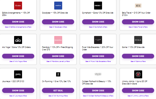
Task: Open See All Pandora Jewelry offers
Action: pos(58,61)
